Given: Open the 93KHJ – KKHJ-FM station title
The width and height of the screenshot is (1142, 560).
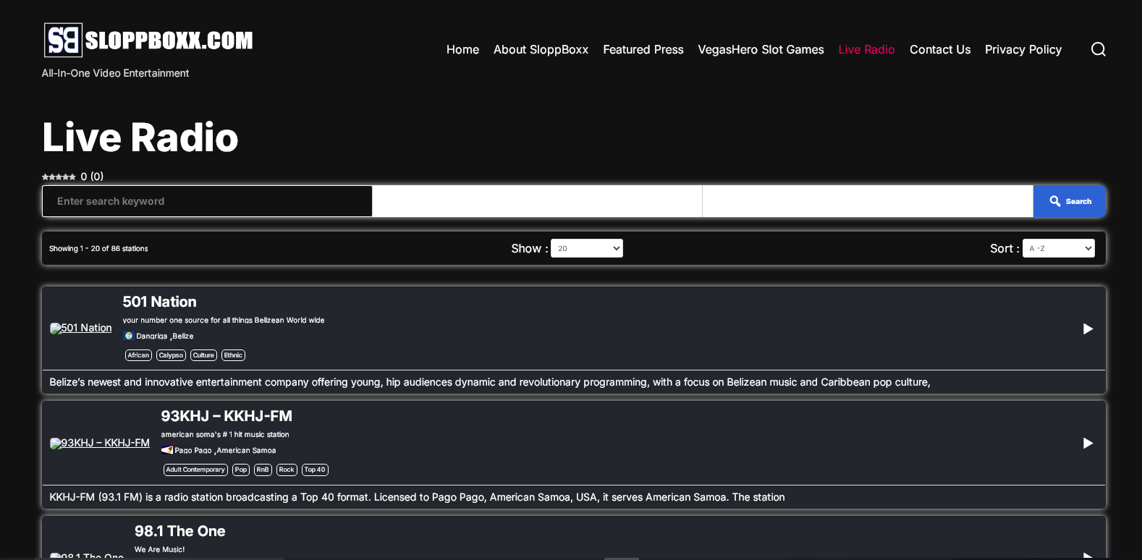Looking at the screenshot, I should 227,416.
